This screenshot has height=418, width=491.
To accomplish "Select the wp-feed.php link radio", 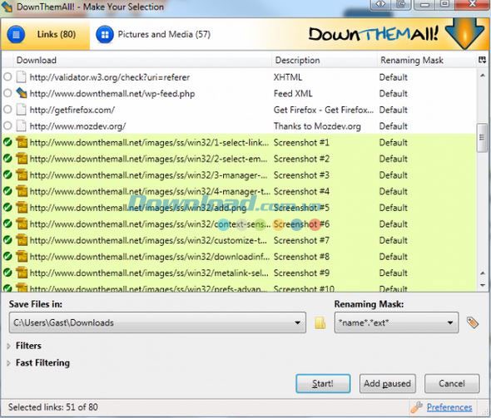I will point(7,93).
